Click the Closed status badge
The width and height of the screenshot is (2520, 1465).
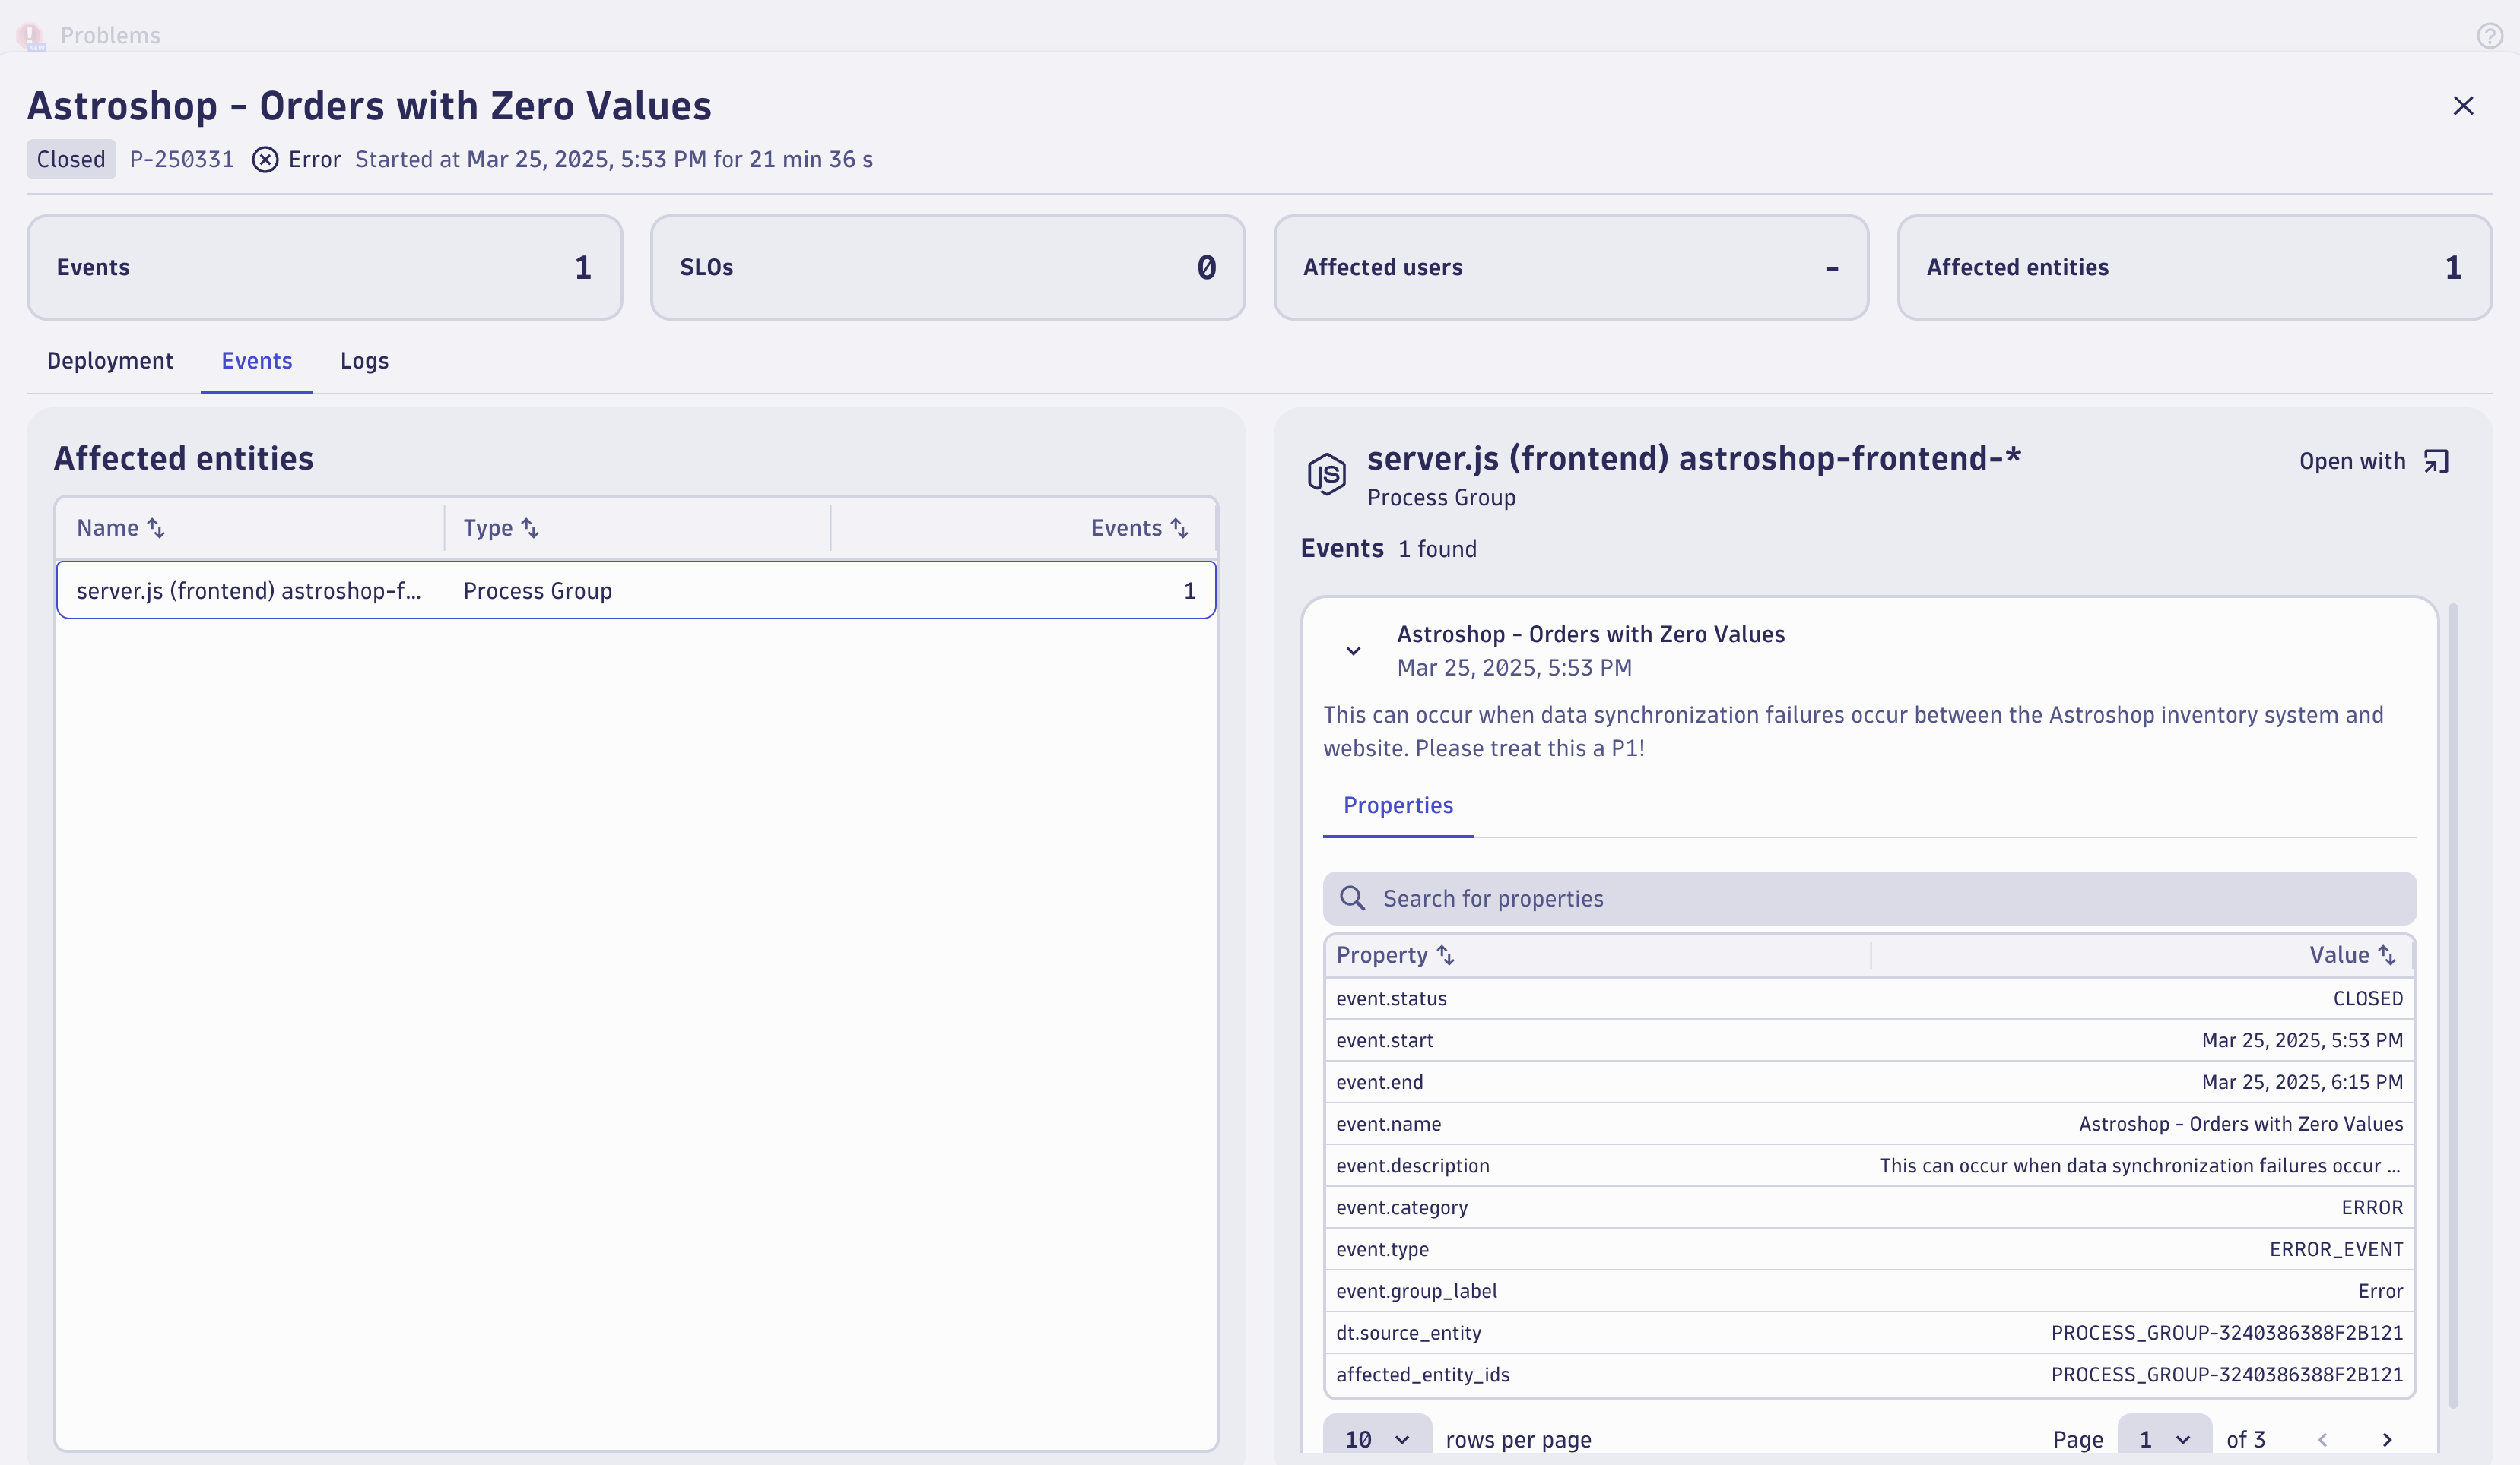[71, 160]
